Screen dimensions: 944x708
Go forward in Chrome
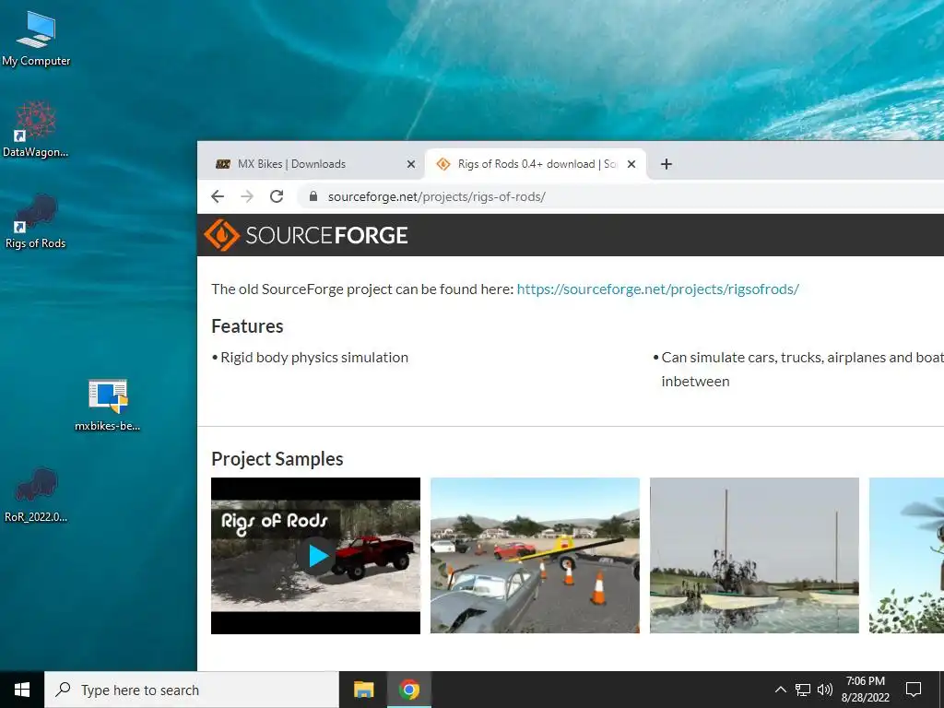click(247, 196)
